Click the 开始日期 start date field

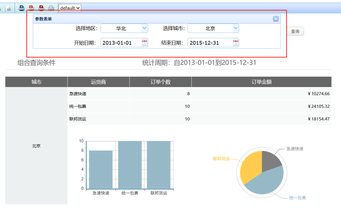[x=121, y=43]
